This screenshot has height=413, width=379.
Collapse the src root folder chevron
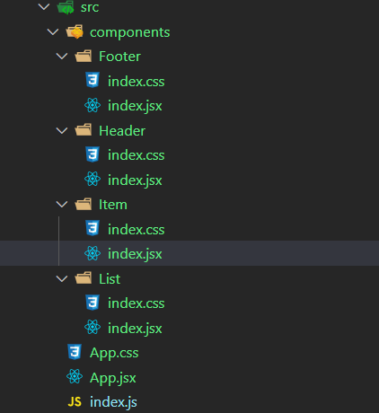point(44,7)
